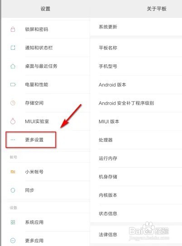
Task: Open the Android 版本 item
Action: pyautogui.click(x=136, y=85)
